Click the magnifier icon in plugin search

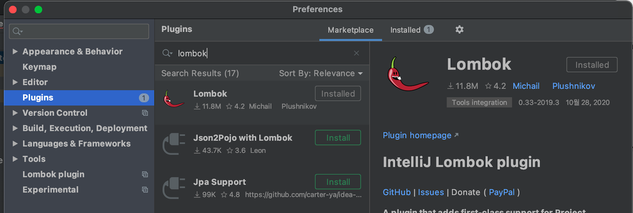point(167,53)
